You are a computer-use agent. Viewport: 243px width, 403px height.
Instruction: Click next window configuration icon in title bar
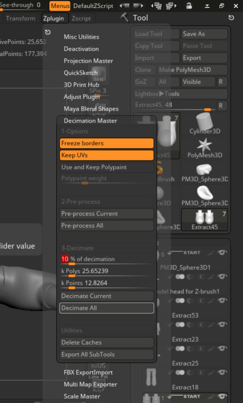(171, 5)
